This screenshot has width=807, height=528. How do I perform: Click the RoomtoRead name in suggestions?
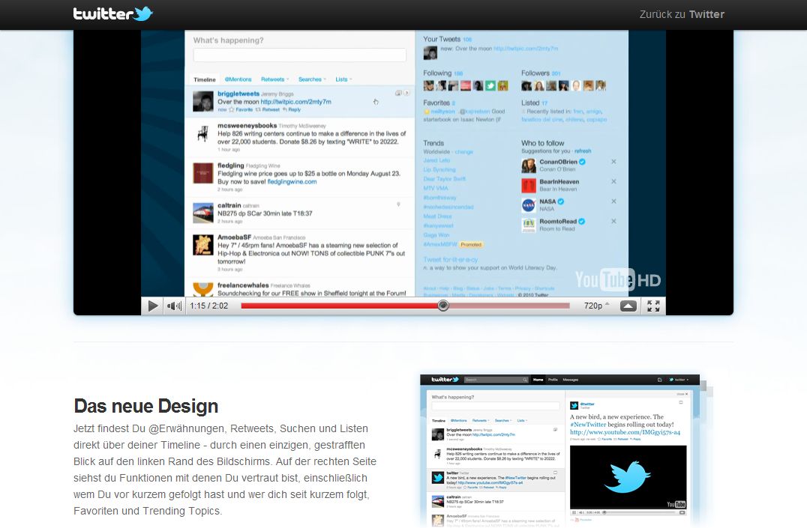(558, 222)
